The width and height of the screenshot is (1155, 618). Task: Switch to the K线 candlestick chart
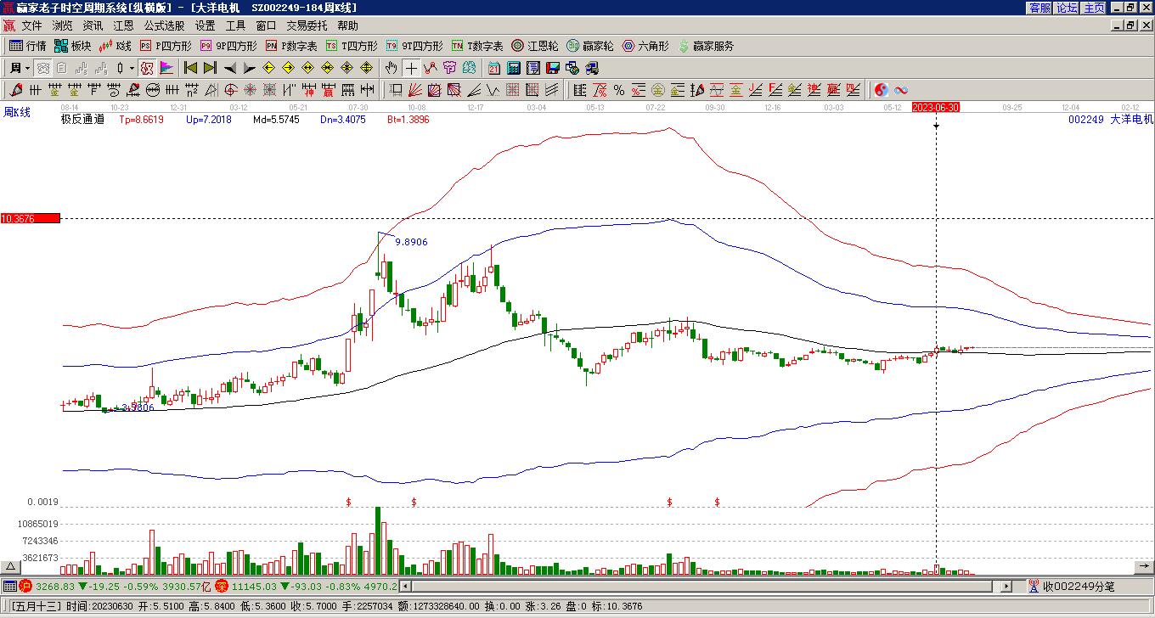pyautogui.click(x=116, y=46)
